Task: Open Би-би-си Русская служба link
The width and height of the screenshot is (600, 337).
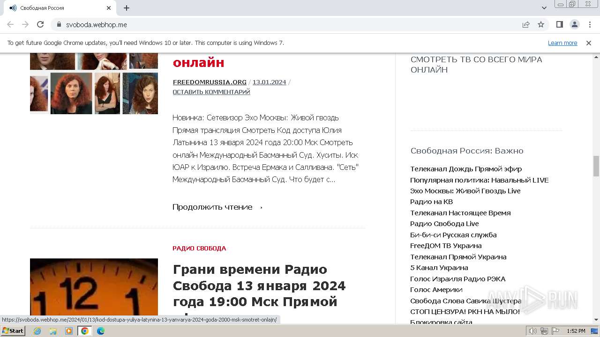Action: click(x=453, y=235)
